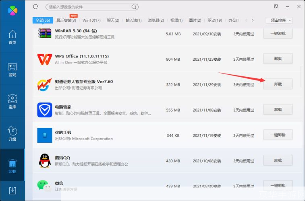Open the 频率排序 sort dropdown
This screenshot has width=305, height=201.
pos(279,20)
